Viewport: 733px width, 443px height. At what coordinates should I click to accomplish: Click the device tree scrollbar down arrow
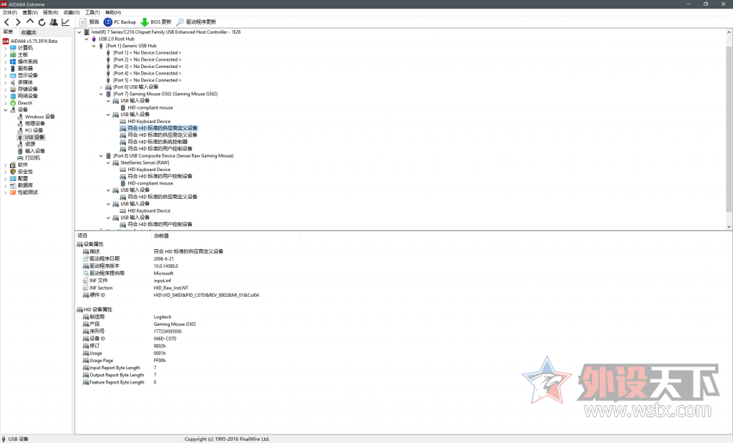click(x=729, y=227)
